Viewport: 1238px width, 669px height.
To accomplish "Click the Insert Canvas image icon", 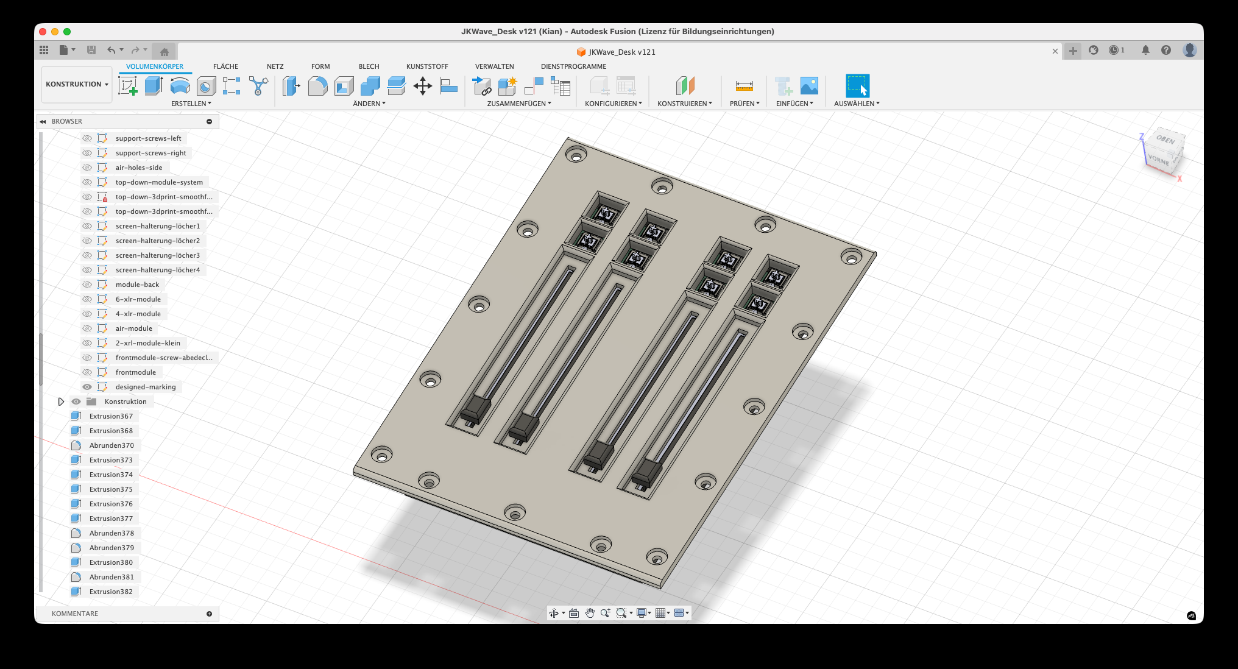I will tap(809, 86).
